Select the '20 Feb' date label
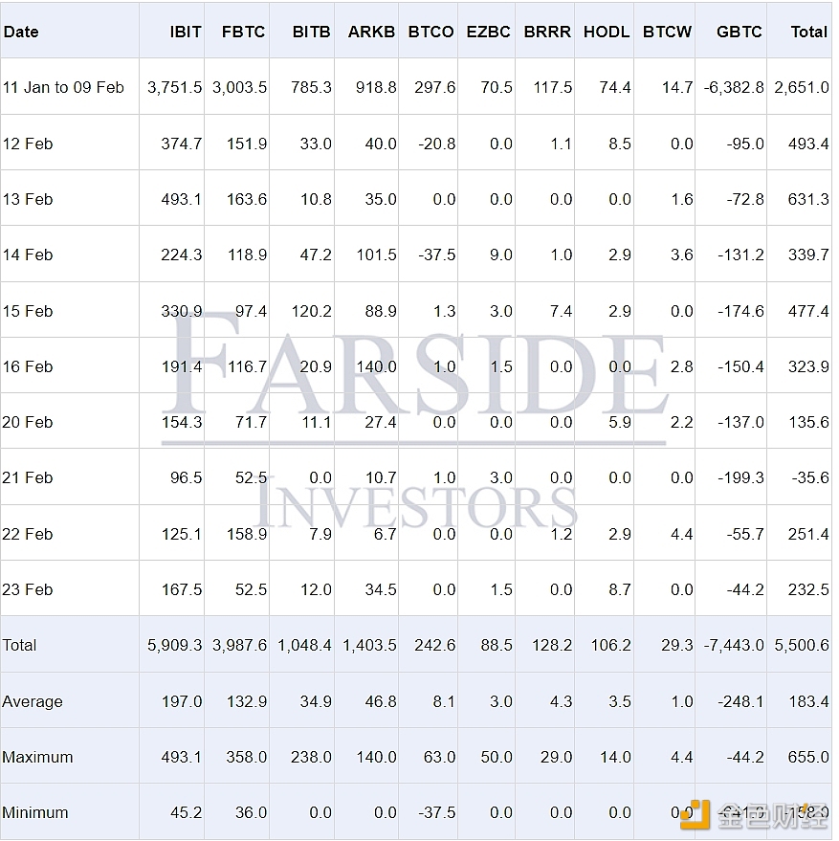Screen dimensions: 839x841 [x=28, y=422]
